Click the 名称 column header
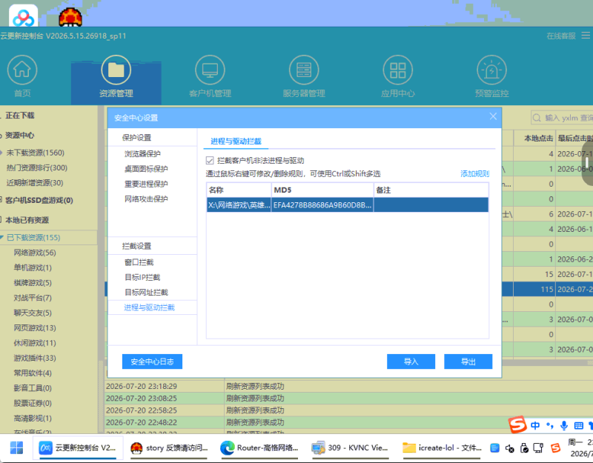Screen dimensions: 593x463 239,190
